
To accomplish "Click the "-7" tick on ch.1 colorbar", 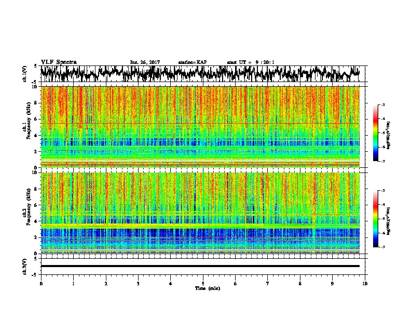I will [x=382, y=161].
